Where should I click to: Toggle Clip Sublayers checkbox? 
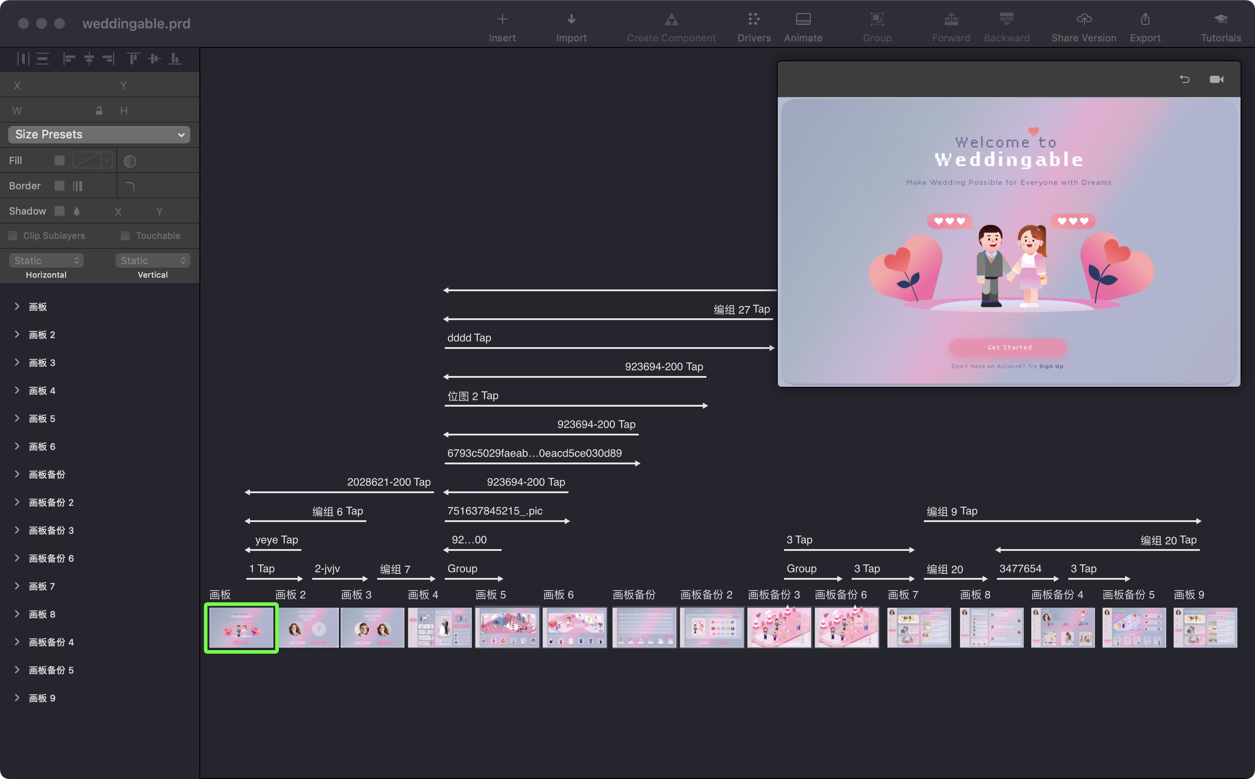pos(13,236)
